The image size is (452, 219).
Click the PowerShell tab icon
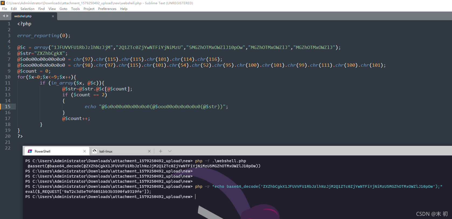tap(30, 151)
